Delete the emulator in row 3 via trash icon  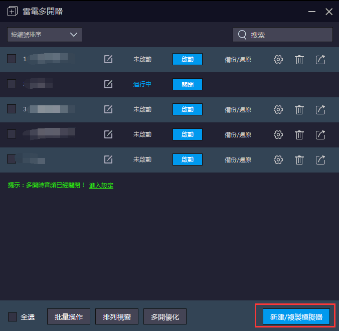(299, 109)
